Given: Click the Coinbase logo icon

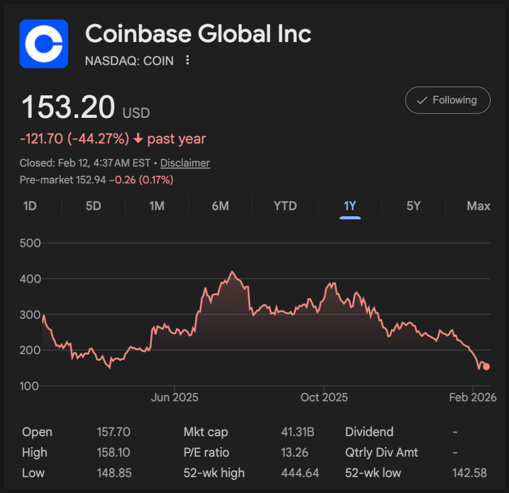Looking at the screenshot, I should click(44, 44).
